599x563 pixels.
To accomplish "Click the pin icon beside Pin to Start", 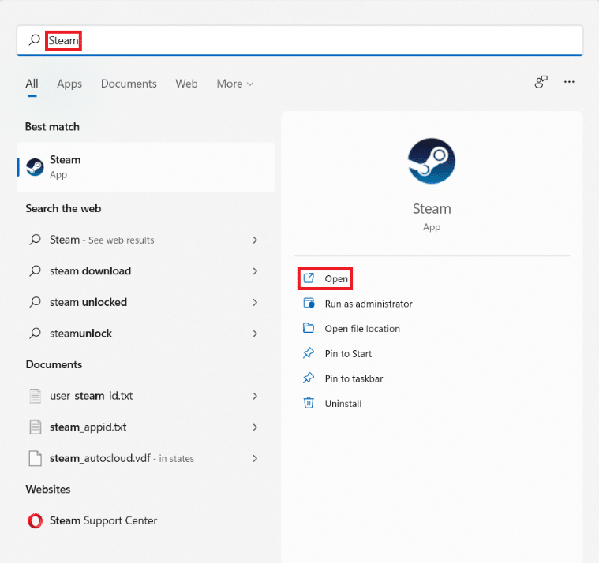I will tap(309, 353).
